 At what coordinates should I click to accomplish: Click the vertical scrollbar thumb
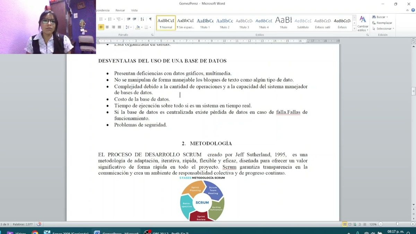point(413,92)
